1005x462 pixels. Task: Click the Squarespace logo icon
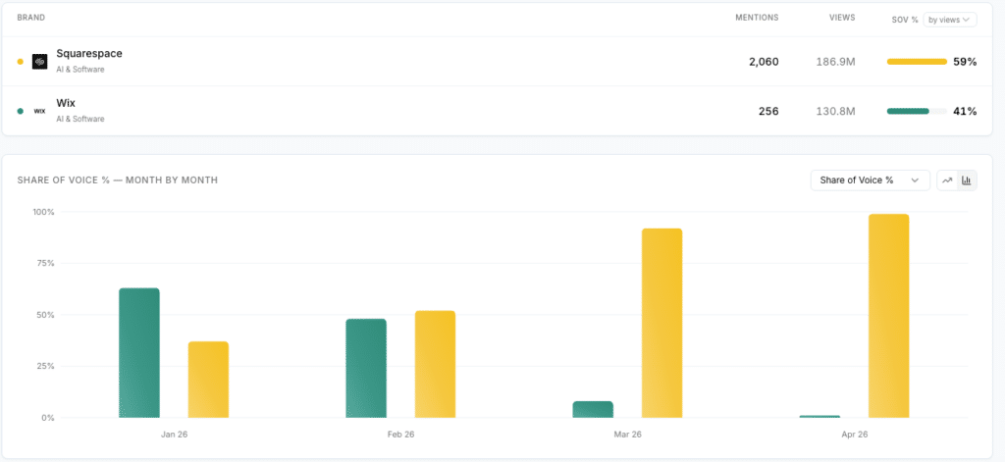point(39,62)
